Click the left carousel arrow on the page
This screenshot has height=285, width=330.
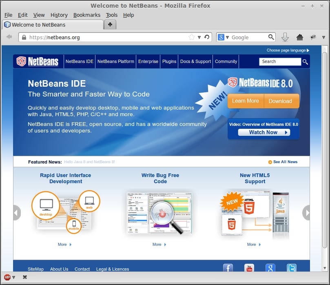[16, 212]
